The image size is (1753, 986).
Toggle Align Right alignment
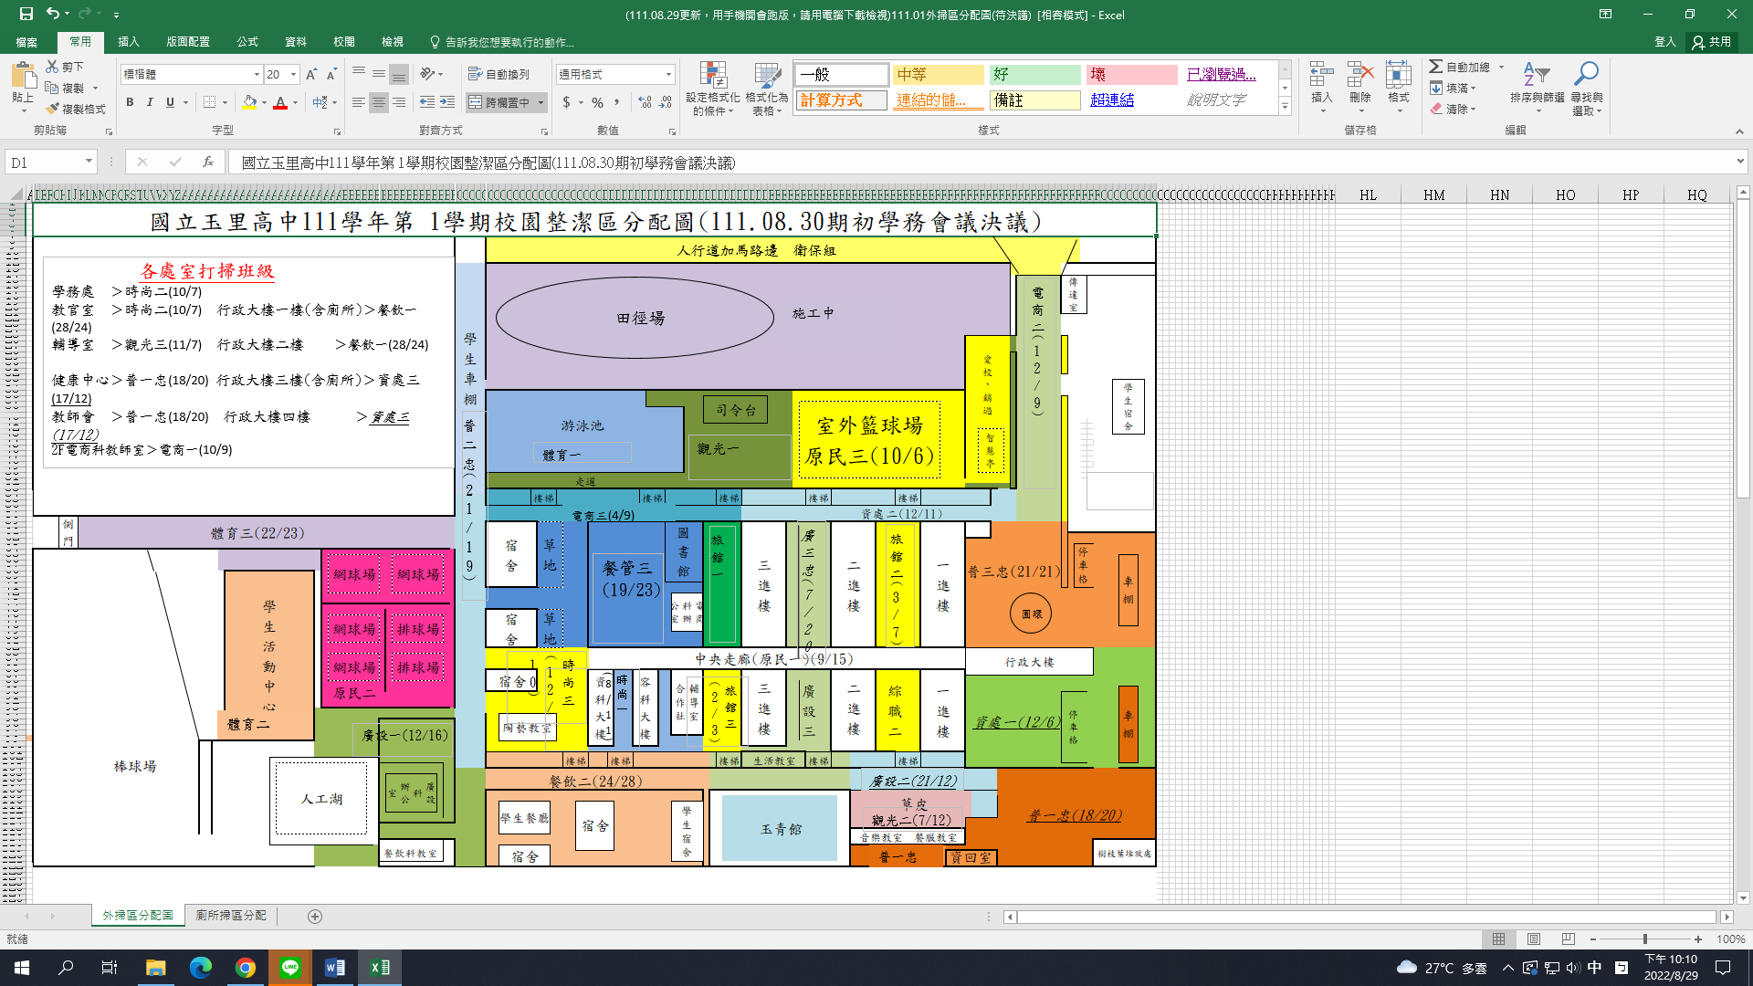click(399, 102)
